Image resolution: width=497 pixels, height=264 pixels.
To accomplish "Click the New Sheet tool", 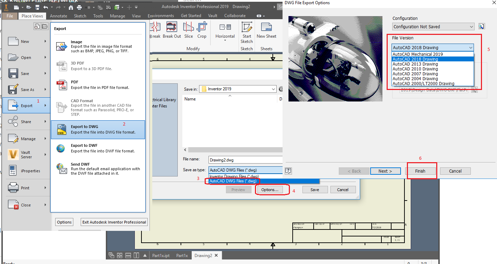I will click(266, 30).
